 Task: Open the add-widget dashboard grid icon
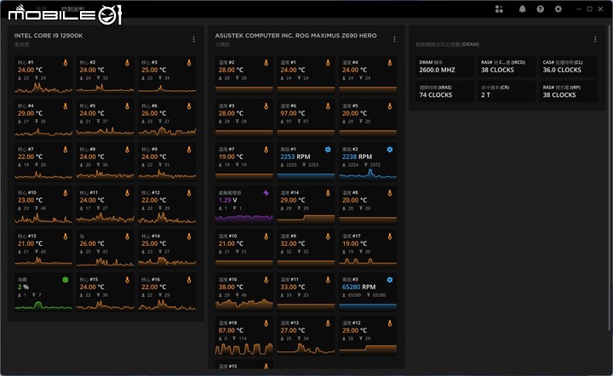point(499,9)
